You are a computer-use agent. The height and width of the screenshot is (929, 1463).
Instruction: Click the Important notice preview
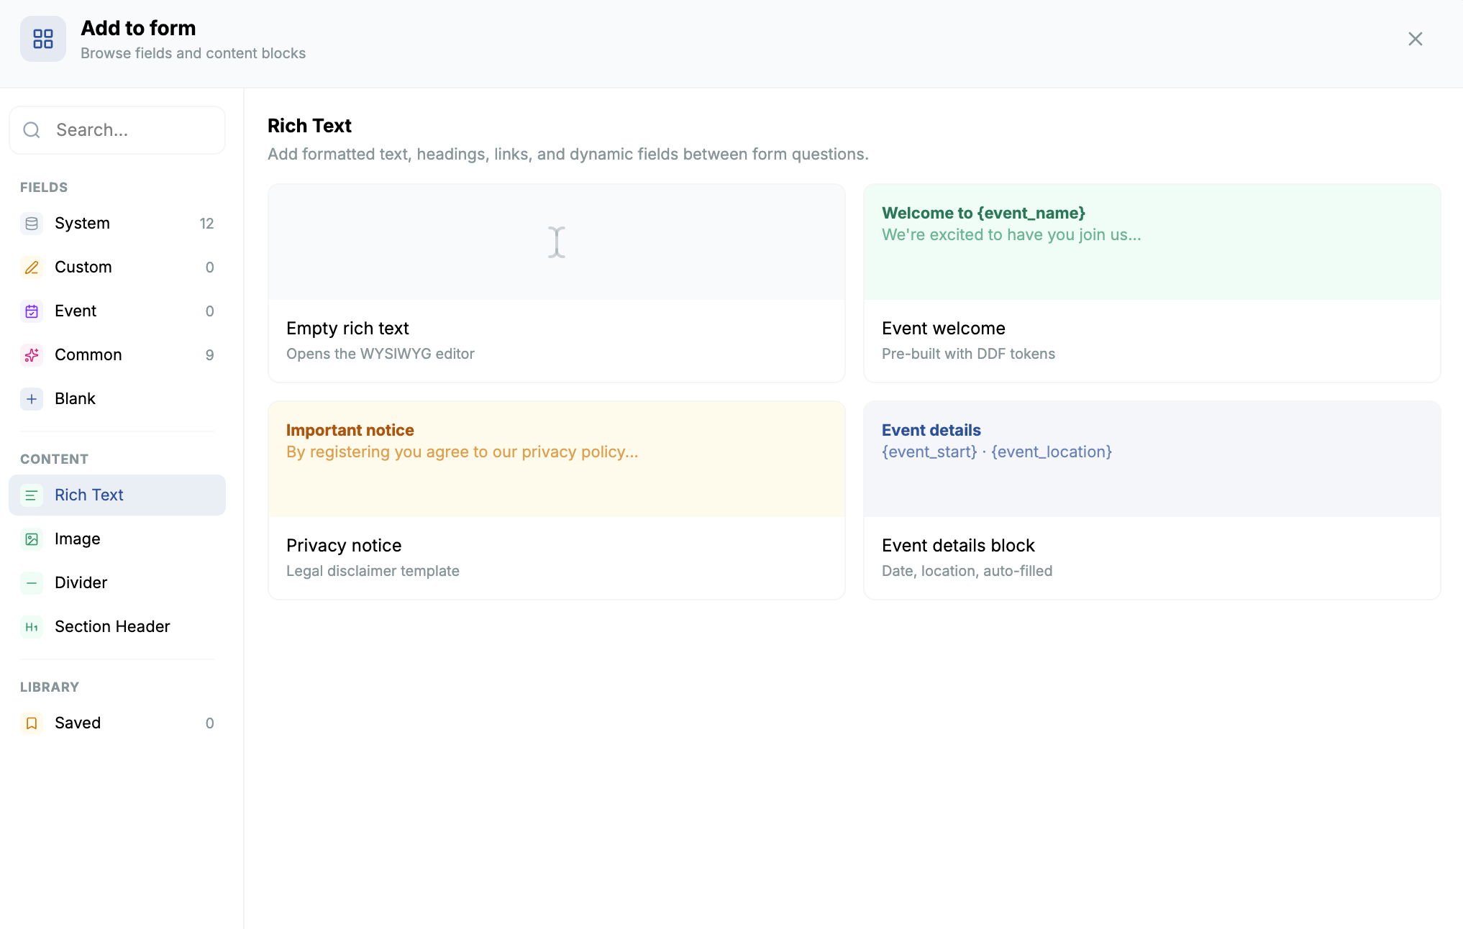pos(557,459)
